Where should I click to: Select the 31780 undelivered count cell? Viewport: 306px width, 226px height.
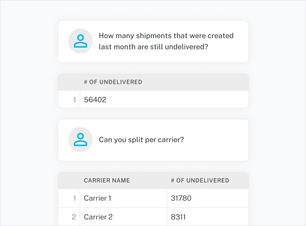[x=181, y=198]
